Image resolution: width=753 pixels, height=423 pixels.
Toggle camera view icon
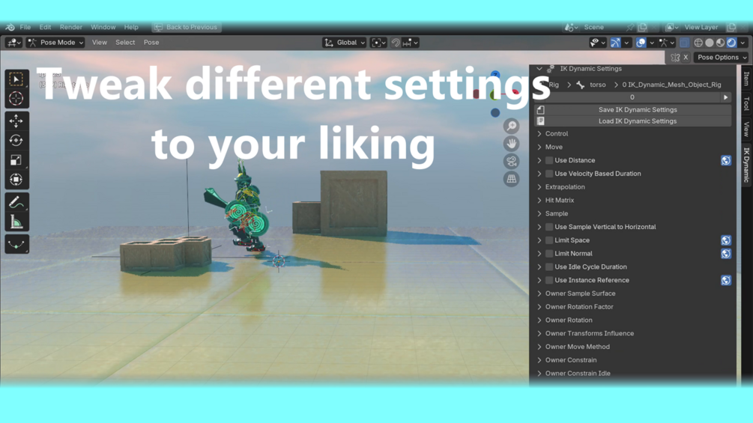(512, 162)
